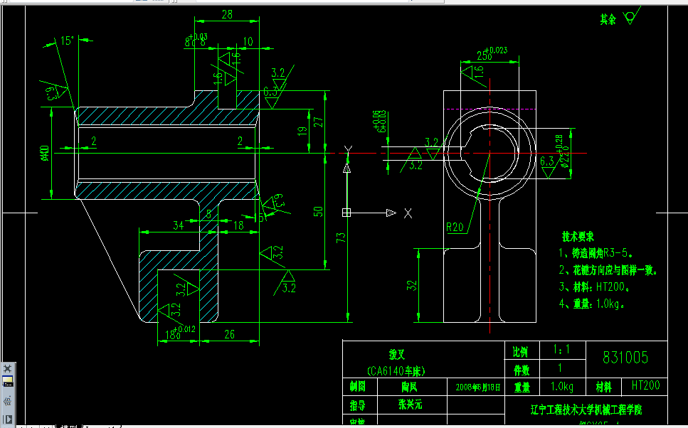Click the UCS X axis label
Image resolution: width=688 pixels, height=428 pixels.
[408, 213]
